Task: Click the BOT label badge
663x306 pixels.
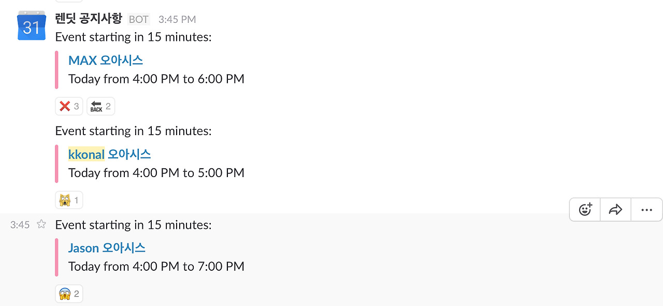Action: 139,20
